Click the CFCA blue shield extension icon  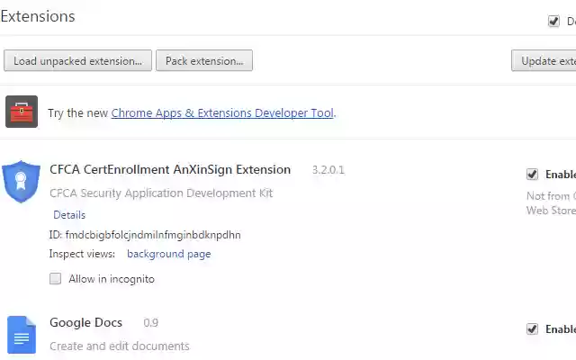(21, 182)
